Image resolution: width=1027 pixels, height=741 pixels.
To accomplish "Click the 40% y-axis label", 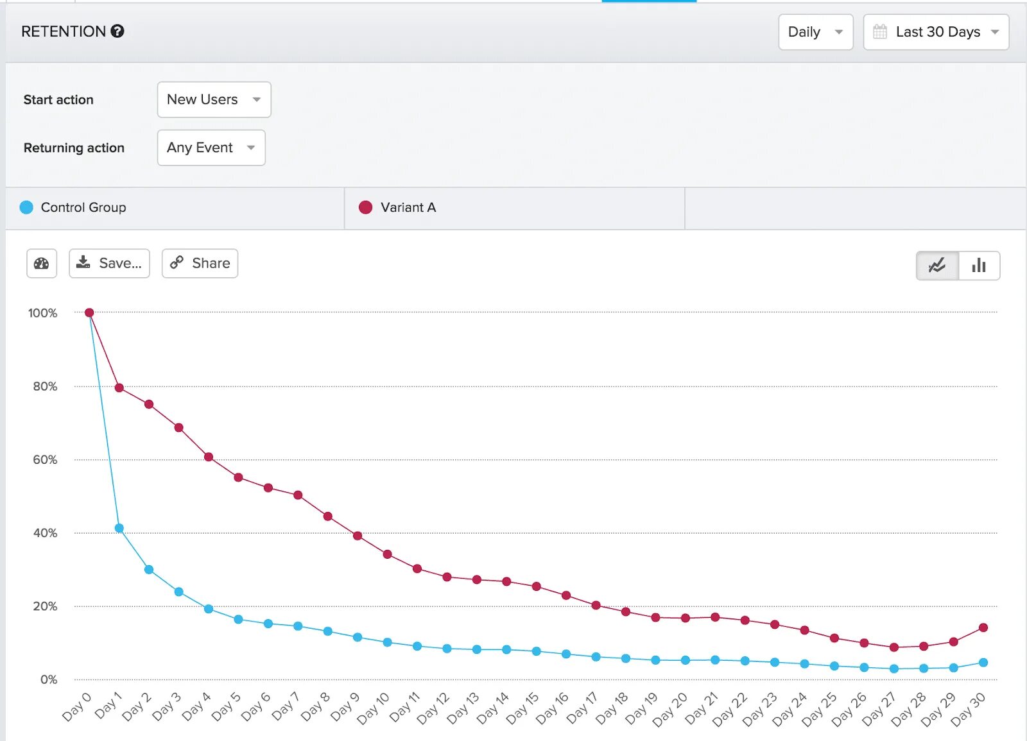I will coord(45,533).
